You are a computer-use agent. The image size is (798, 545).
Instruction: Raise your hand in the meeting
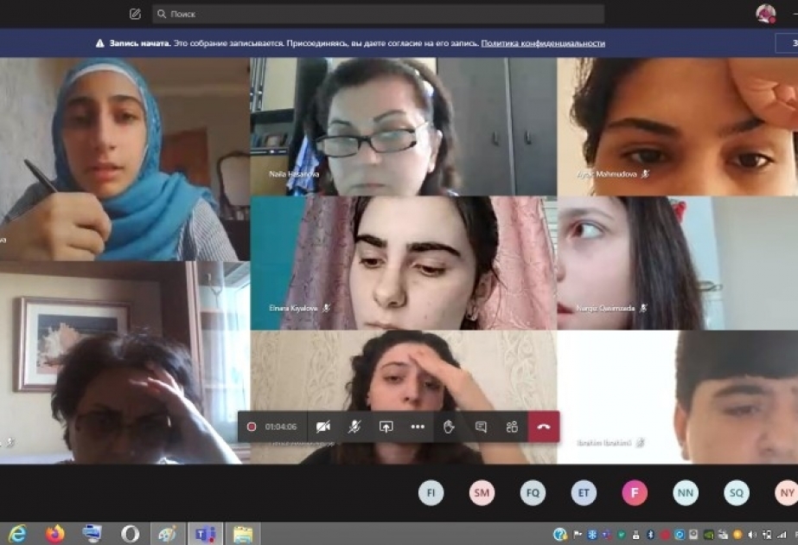[x=449, y=426]
